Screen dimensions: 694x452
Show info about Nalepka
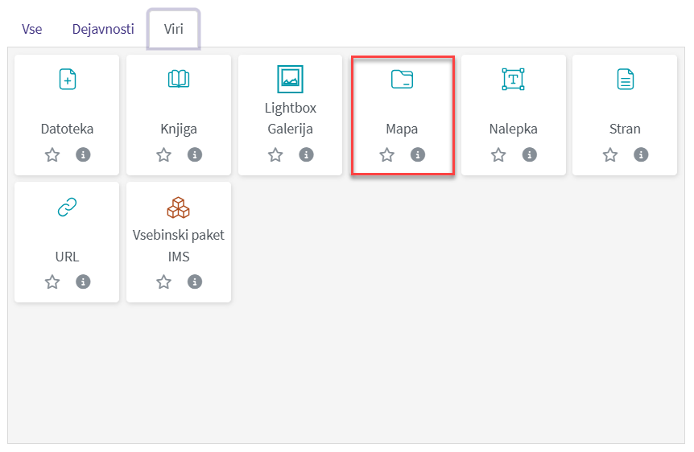coord(529,155)
